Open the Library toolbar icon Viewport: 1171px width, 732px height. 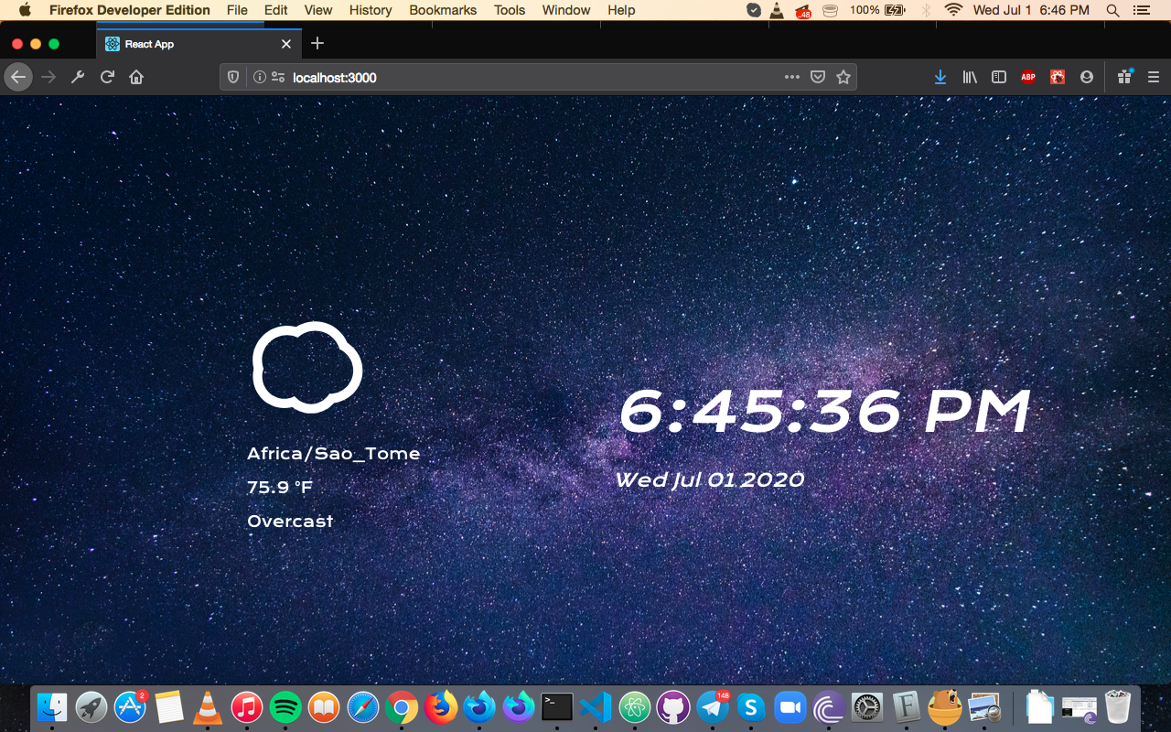coord(970,77)
